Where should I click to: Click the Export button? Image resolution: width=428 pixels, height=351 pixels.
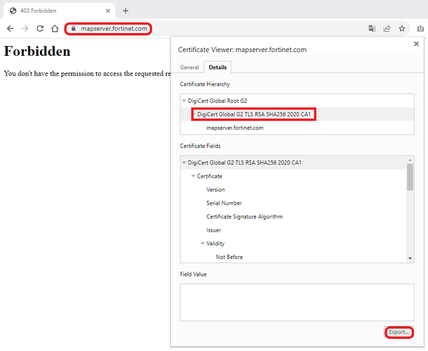point(399,332)
